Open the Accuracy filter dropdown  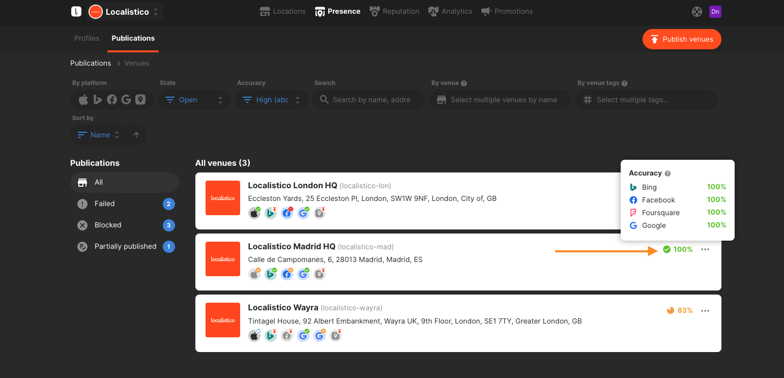[271, 100]
